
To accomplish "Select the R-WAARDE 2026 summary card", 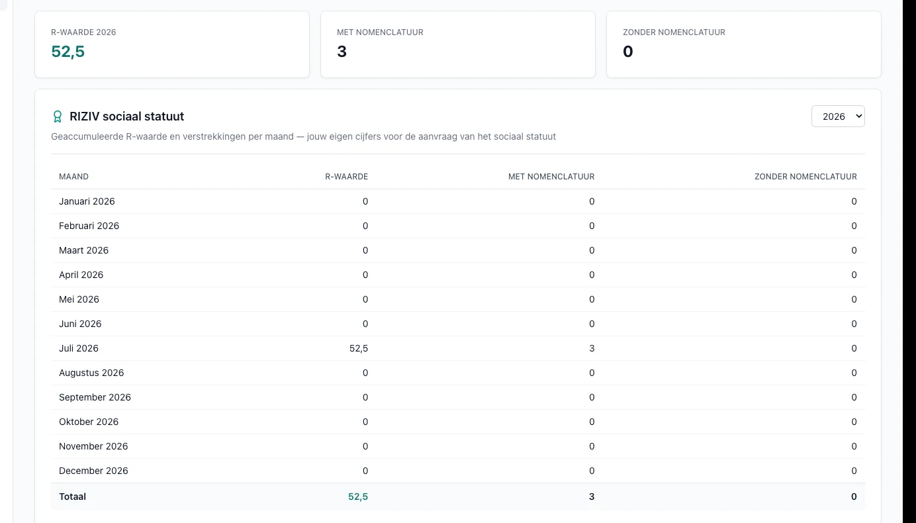I will tap(172, 44).
